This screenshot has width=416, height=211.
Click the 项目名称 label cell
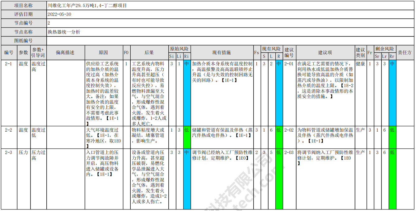24,6
